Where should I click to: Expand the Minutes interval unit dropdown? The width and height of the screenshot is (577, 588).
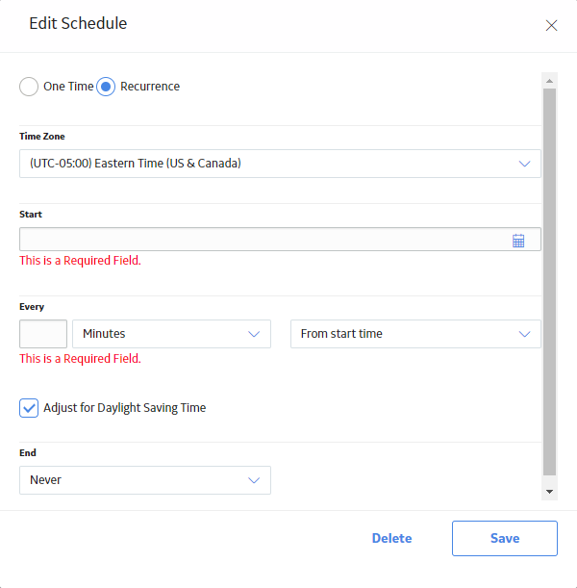click(171, 334)
